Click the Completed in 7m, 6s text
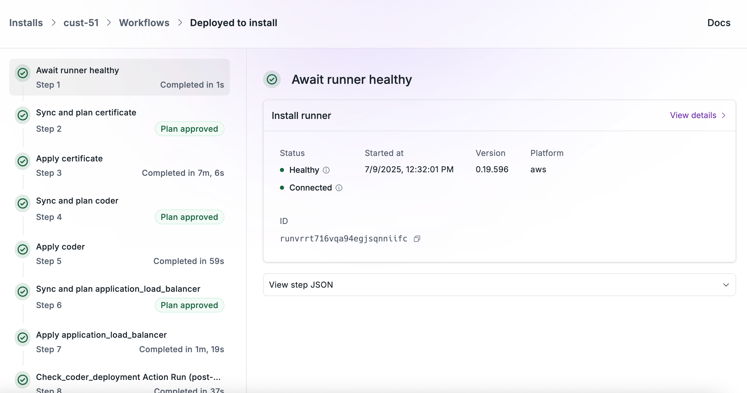 [183, 173]
